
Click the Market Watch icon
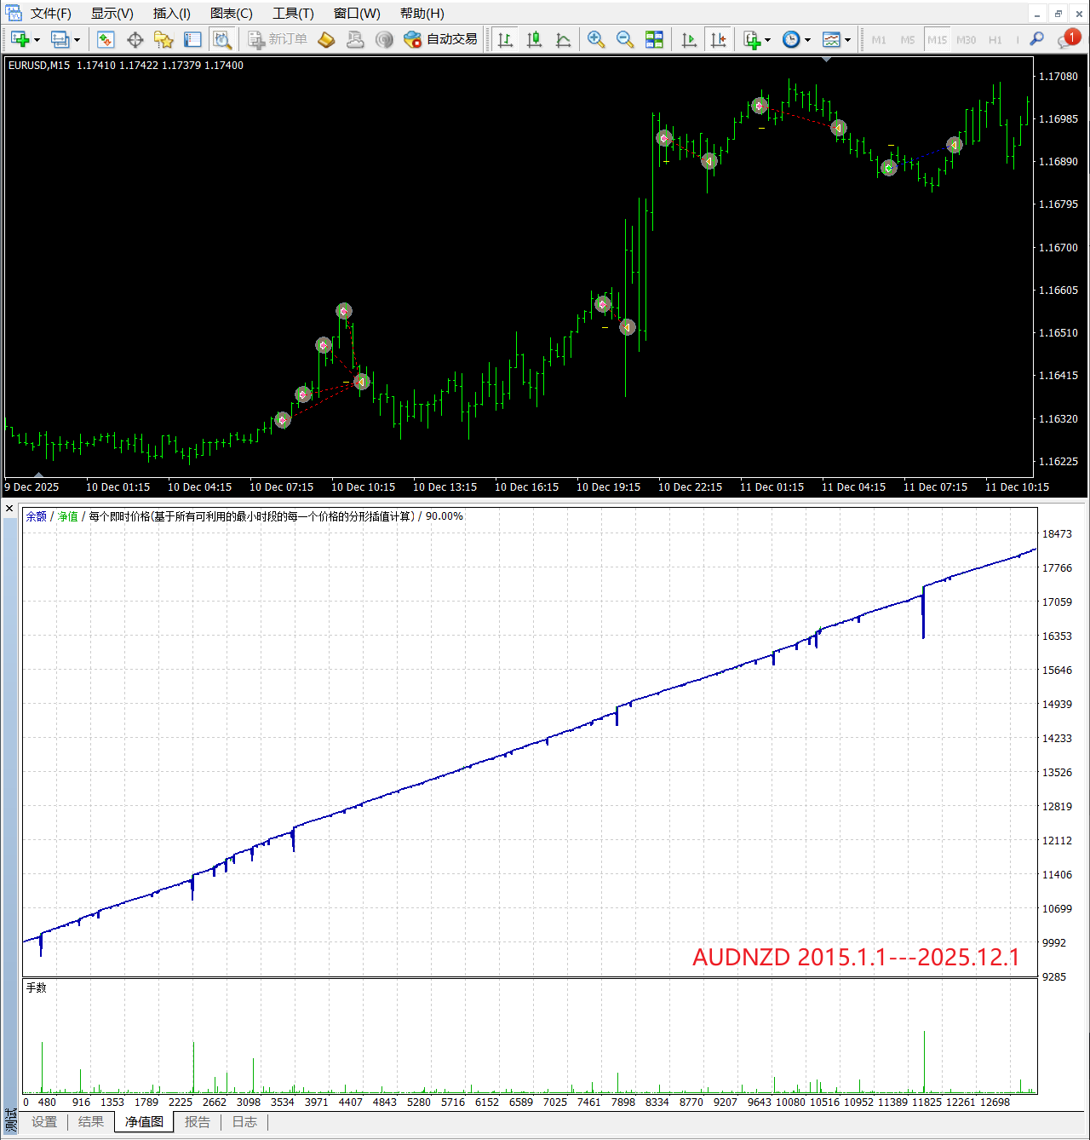106,40
